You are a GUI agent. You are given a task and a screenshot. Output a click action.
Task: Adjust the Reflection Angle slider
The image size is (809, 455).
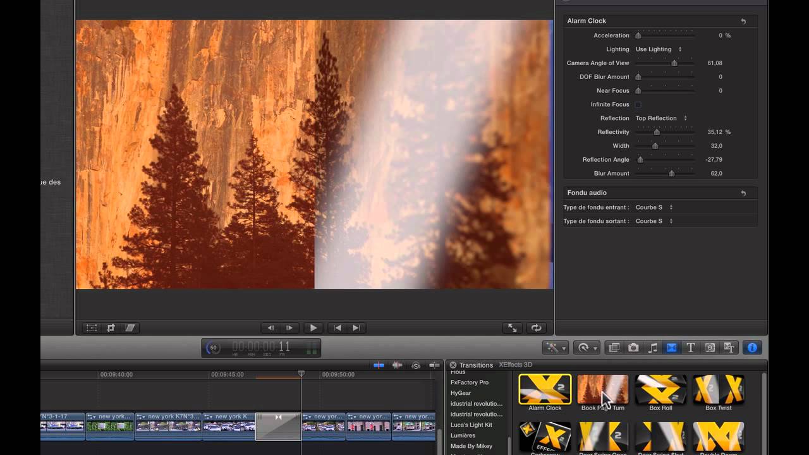640,160
